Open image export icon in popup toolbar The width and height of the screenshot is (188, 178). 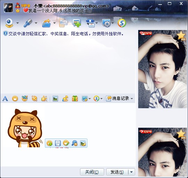(x=83, y=143)
